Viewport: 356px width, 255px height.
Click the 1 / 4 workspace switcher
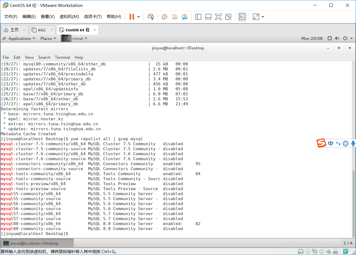point(348,243)
